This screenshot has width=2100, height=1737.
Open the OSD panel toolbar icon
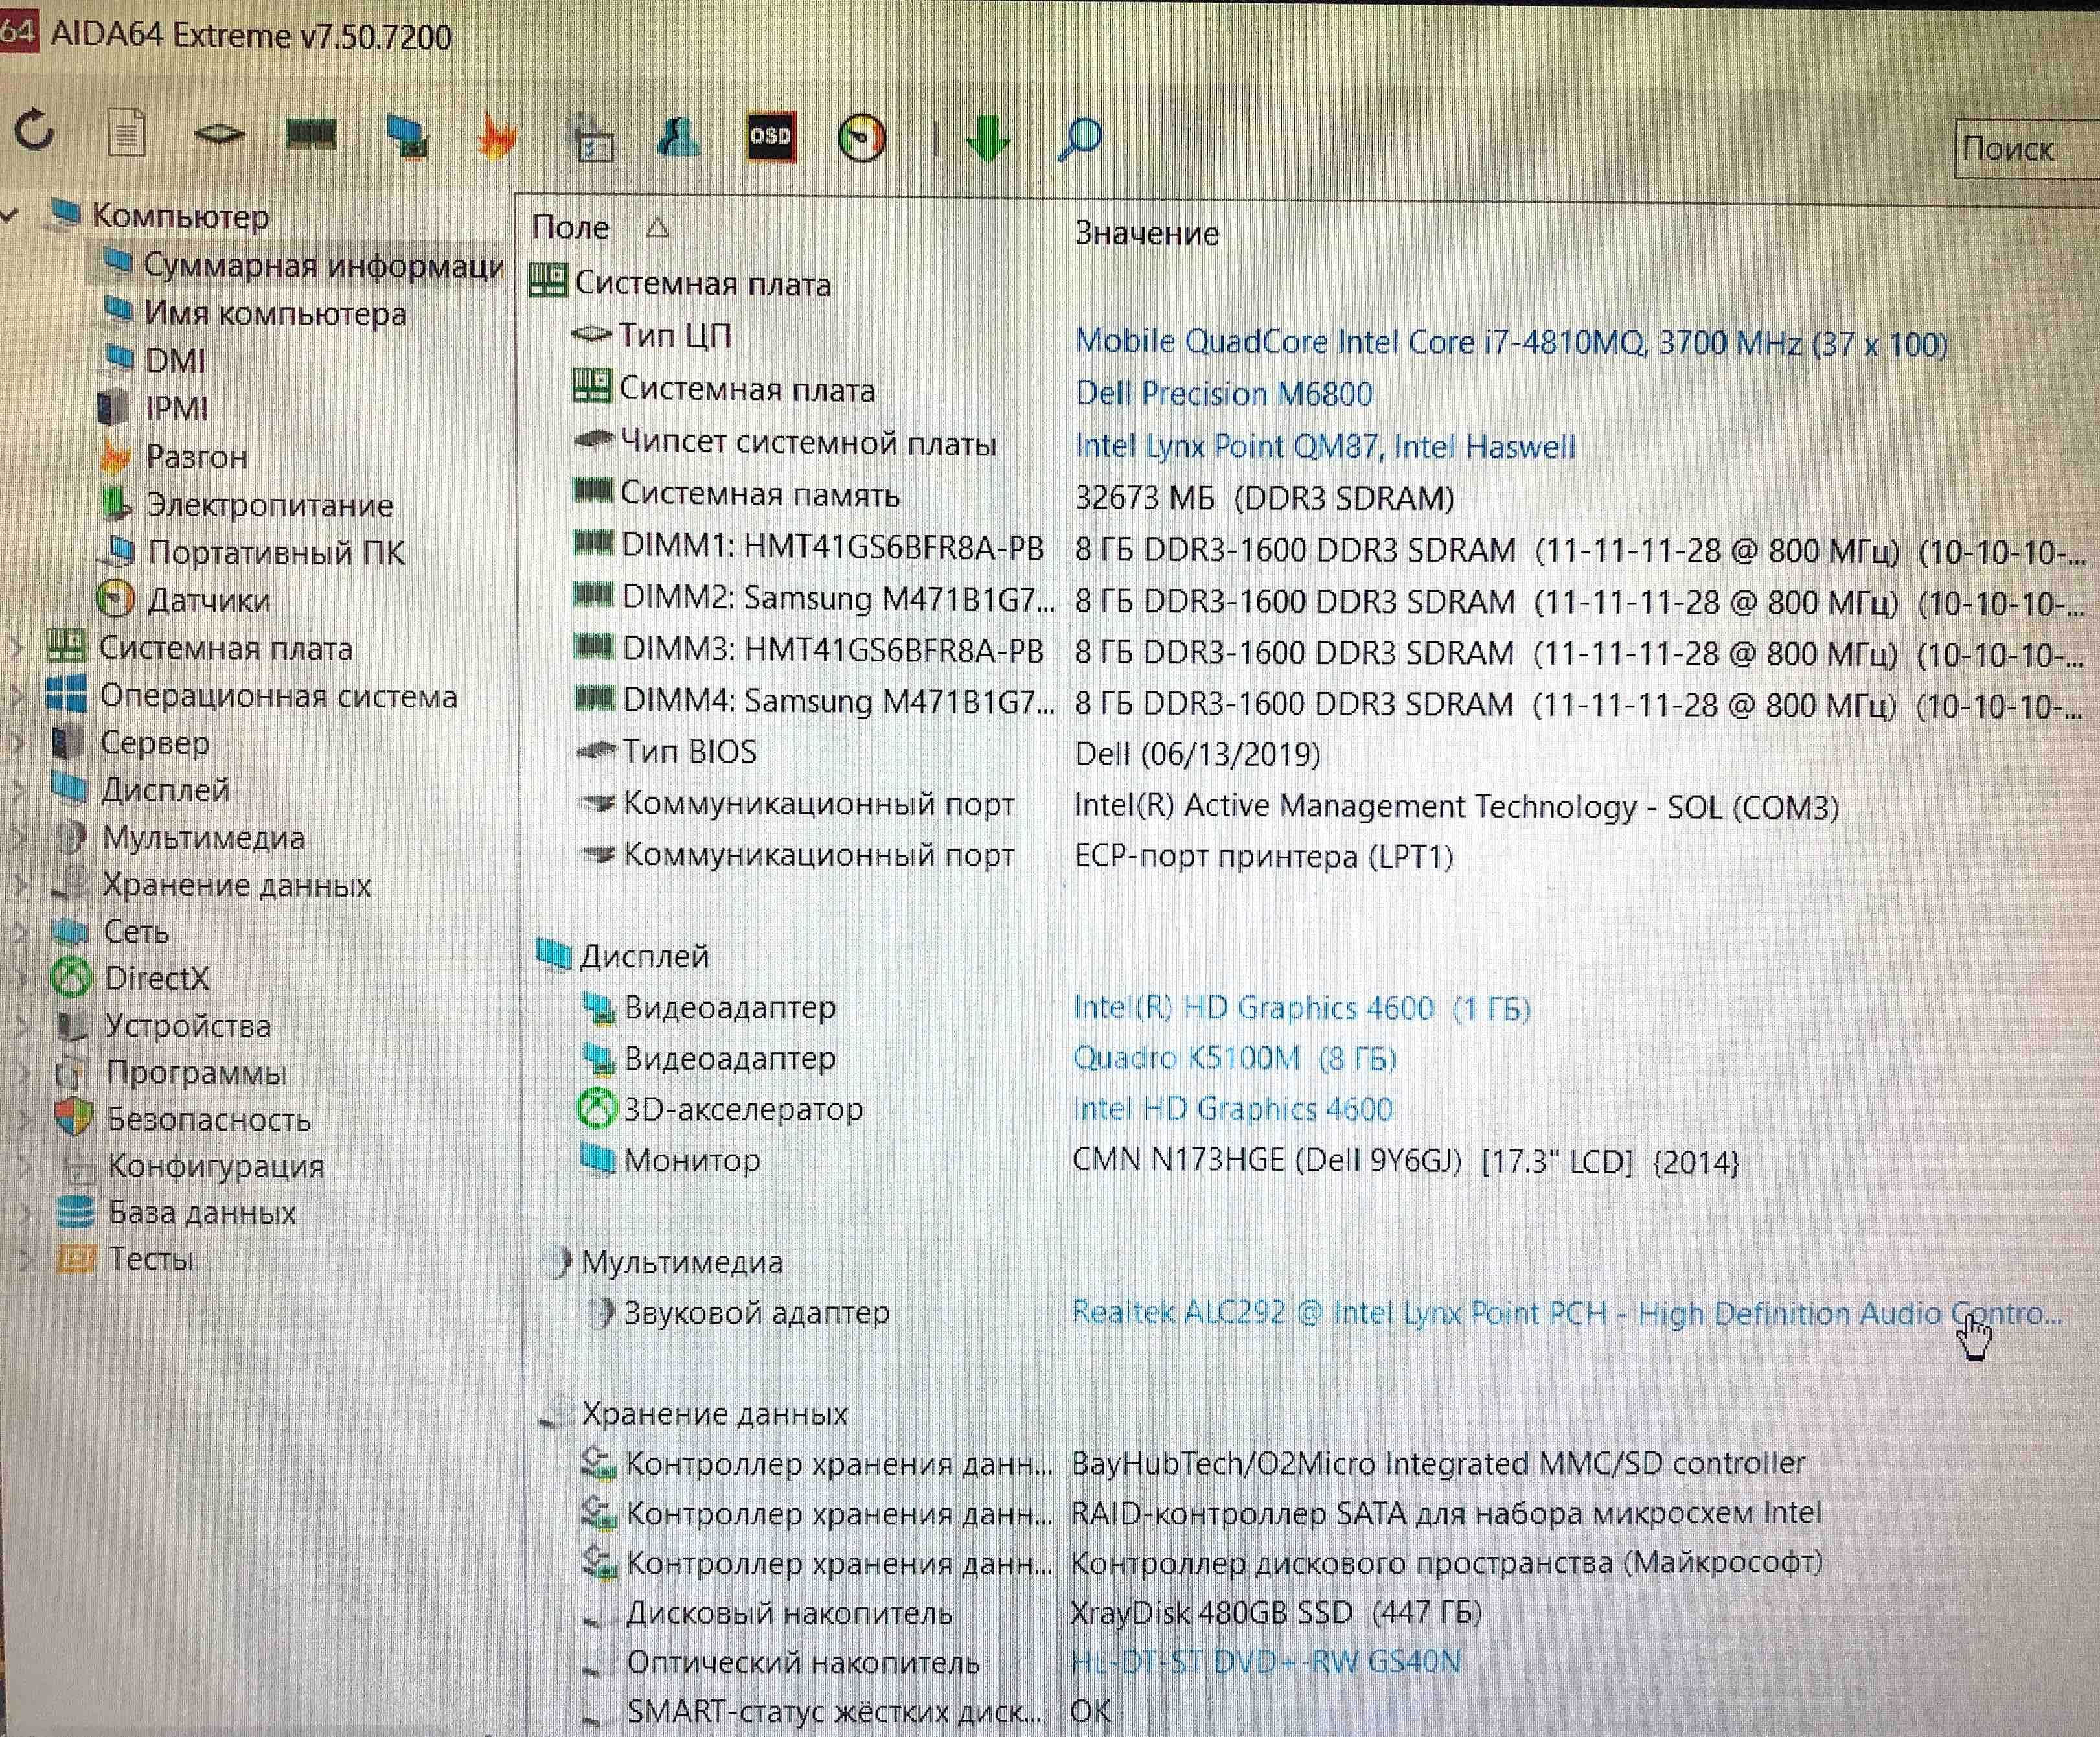pyautogui.click(x=771, y=137)
